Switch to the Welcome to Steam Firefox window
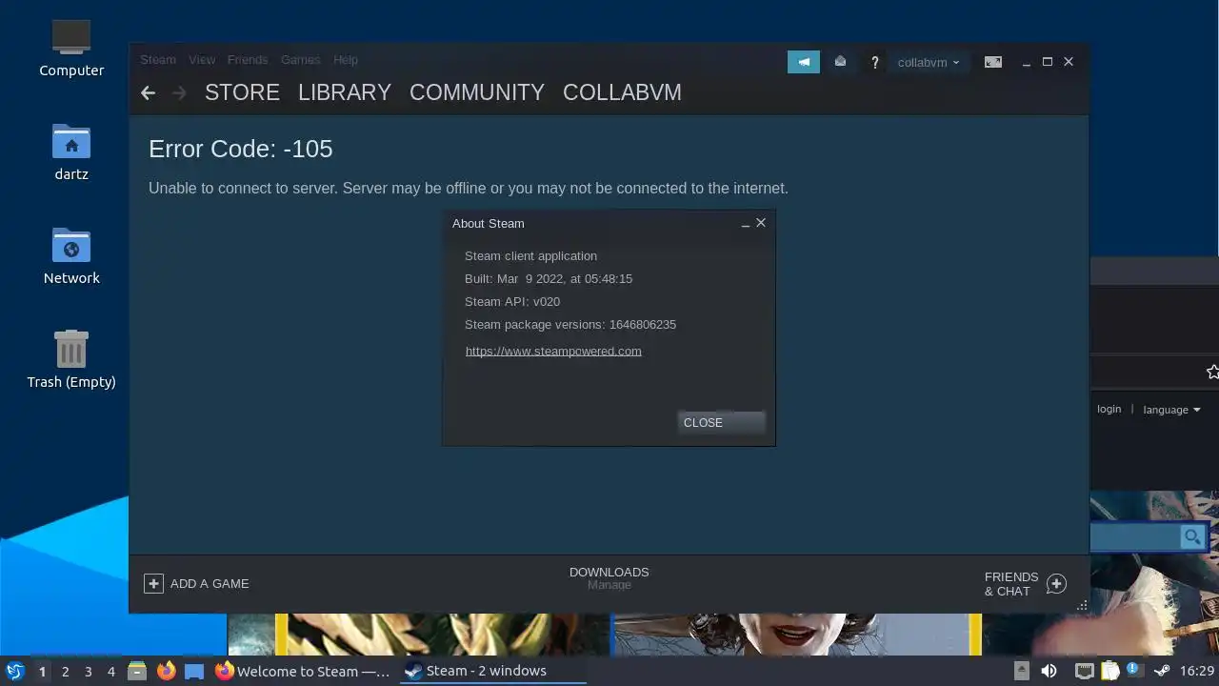This screenshot has width=1219, height=686. pos(303,671)
